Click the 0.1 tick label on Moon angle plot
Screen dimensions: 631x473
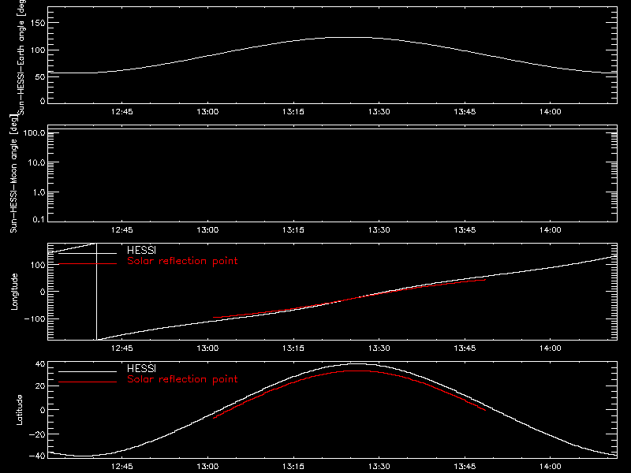click(x=39, y=219)
